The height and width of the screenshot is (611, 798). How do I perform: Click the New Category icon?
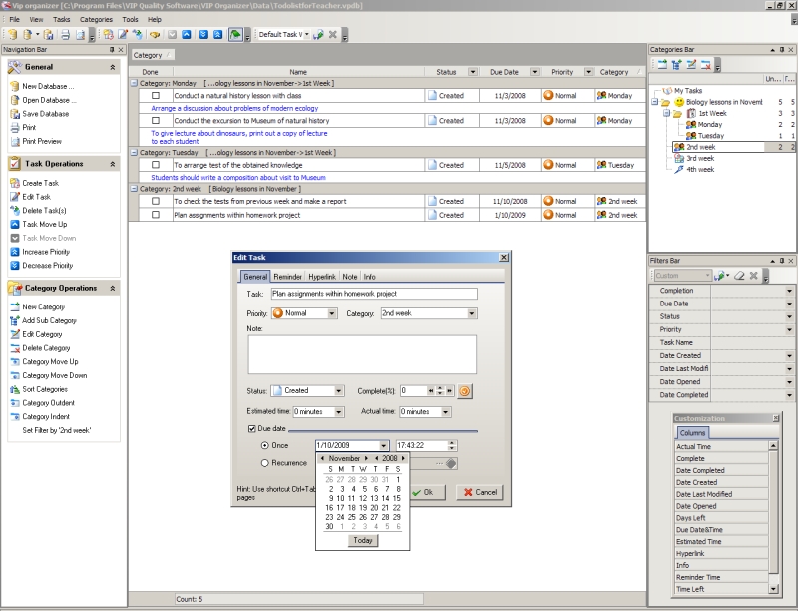pyautogui.click(x=14, y=306)
